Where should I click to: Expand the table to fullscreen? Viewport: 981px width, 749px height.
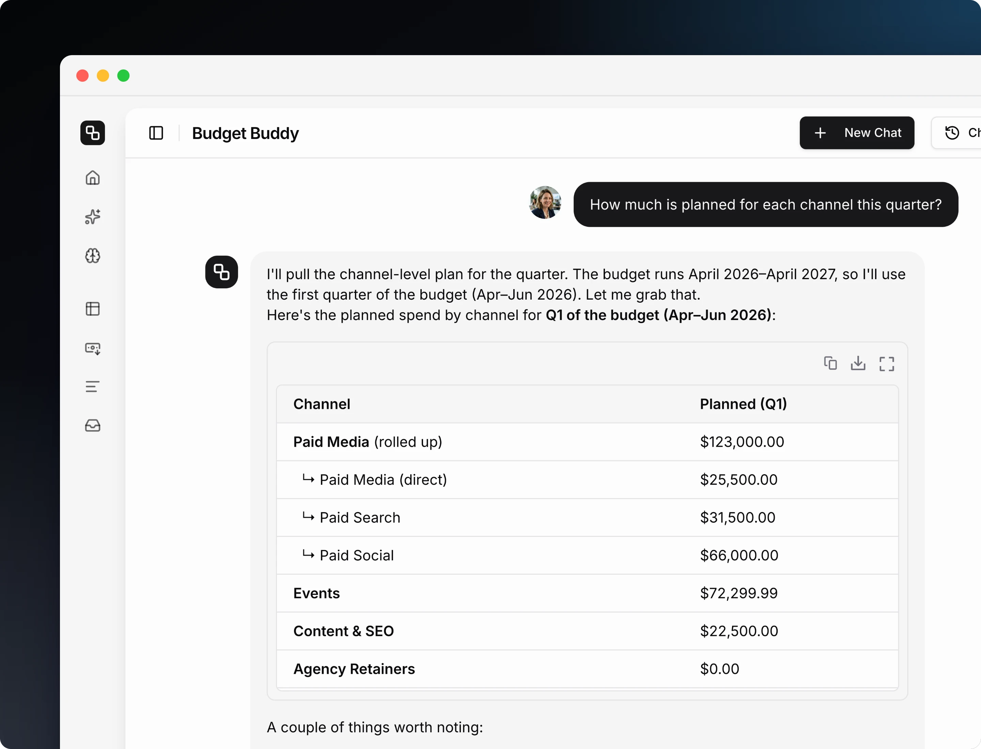click(x=886, y=364)
